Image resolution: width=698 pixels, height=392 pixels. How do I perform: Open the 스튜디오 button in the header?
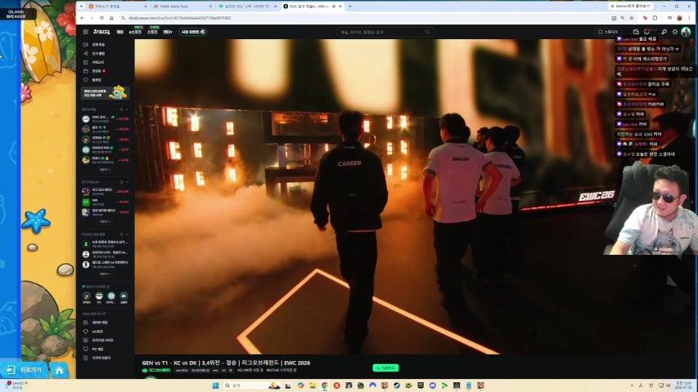[608, 32]
